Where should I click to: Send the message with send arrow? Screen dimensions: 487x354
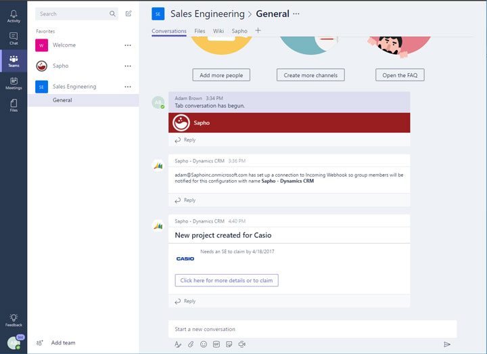(447, 344)
